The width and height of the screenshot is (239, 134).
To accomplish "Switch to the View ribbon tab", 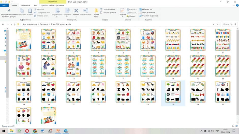I will 36,5.
